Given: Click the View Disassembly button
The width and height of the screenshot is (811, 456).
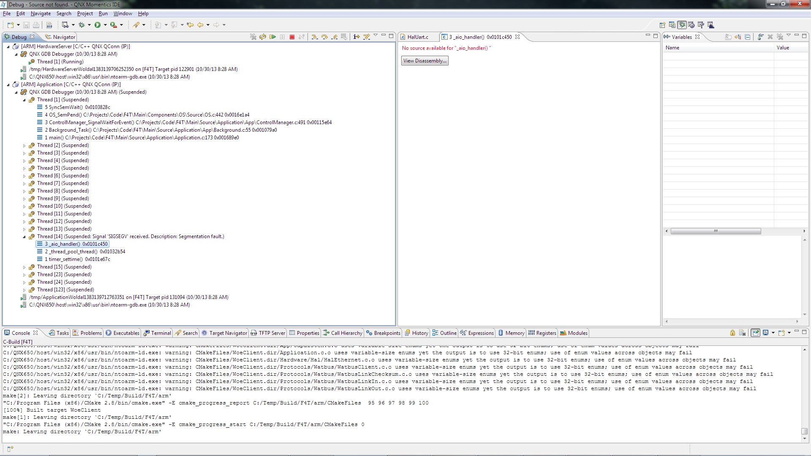Looking at the screenshot, I should 425,61.
